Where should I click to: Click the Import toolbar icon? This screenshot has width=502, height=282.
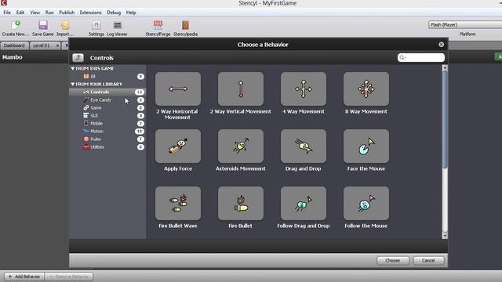pos(65,28)
